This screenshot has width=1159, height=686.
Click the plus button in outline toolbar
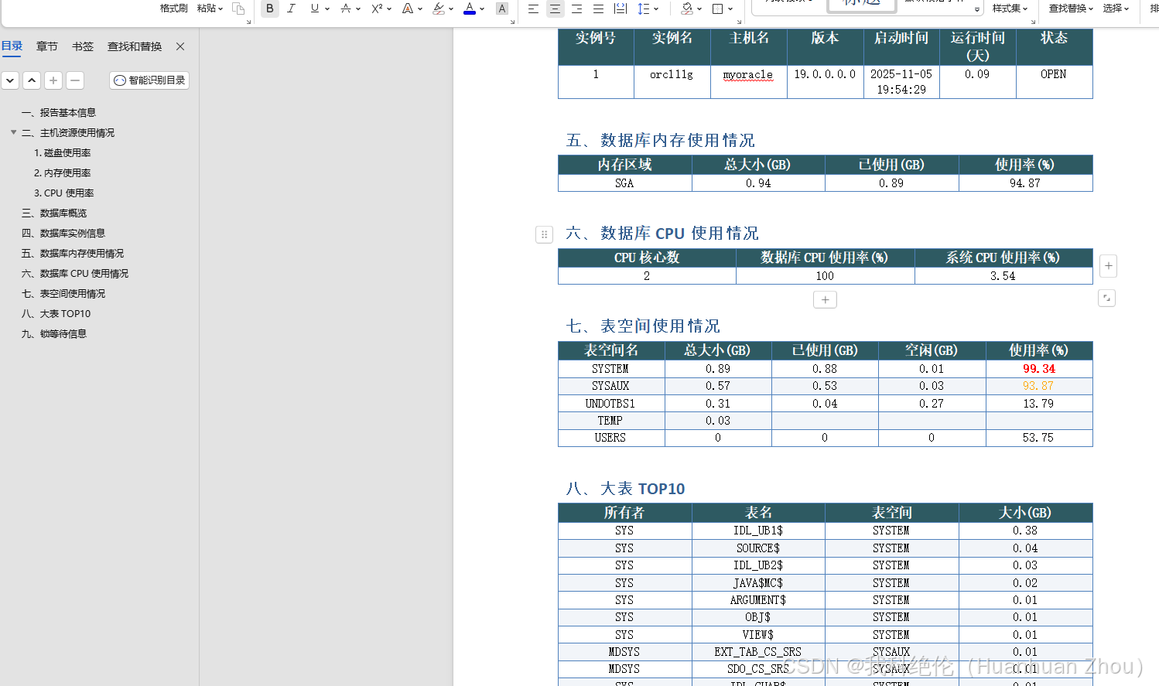tap(53, 80)
